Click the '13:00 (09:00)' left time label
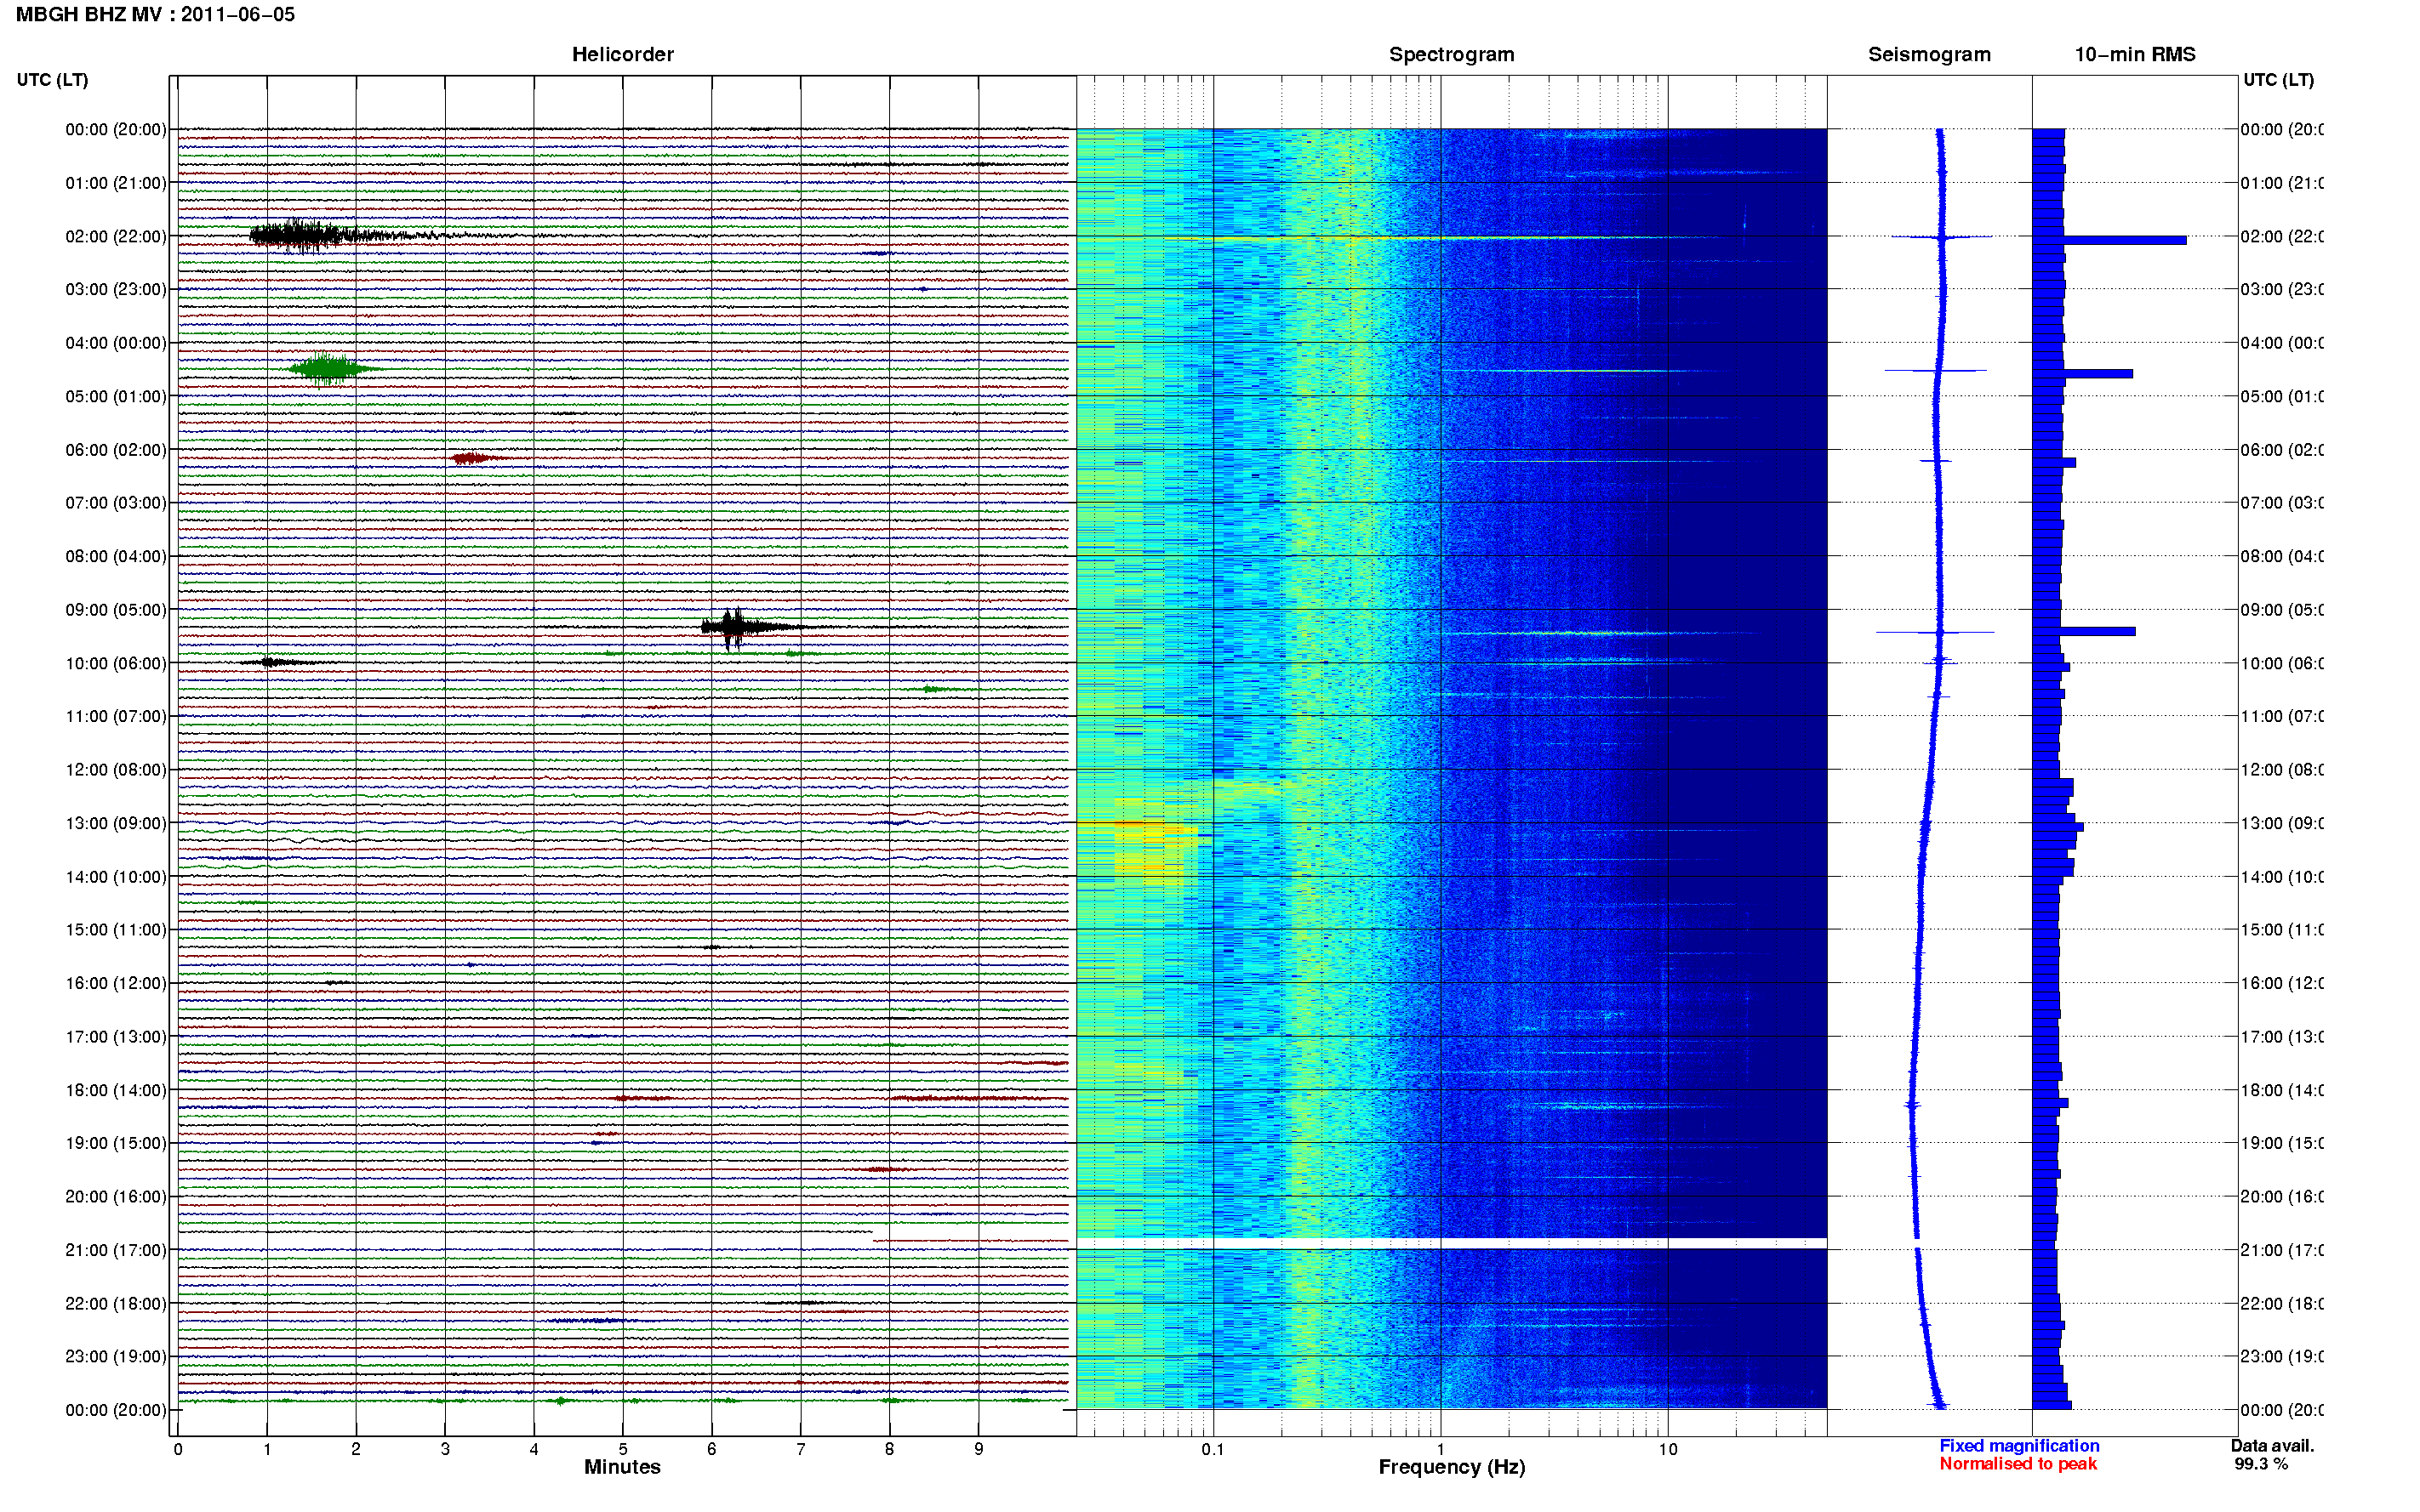The height and width of the screenshot is (1512, 2420). point(116,823)
